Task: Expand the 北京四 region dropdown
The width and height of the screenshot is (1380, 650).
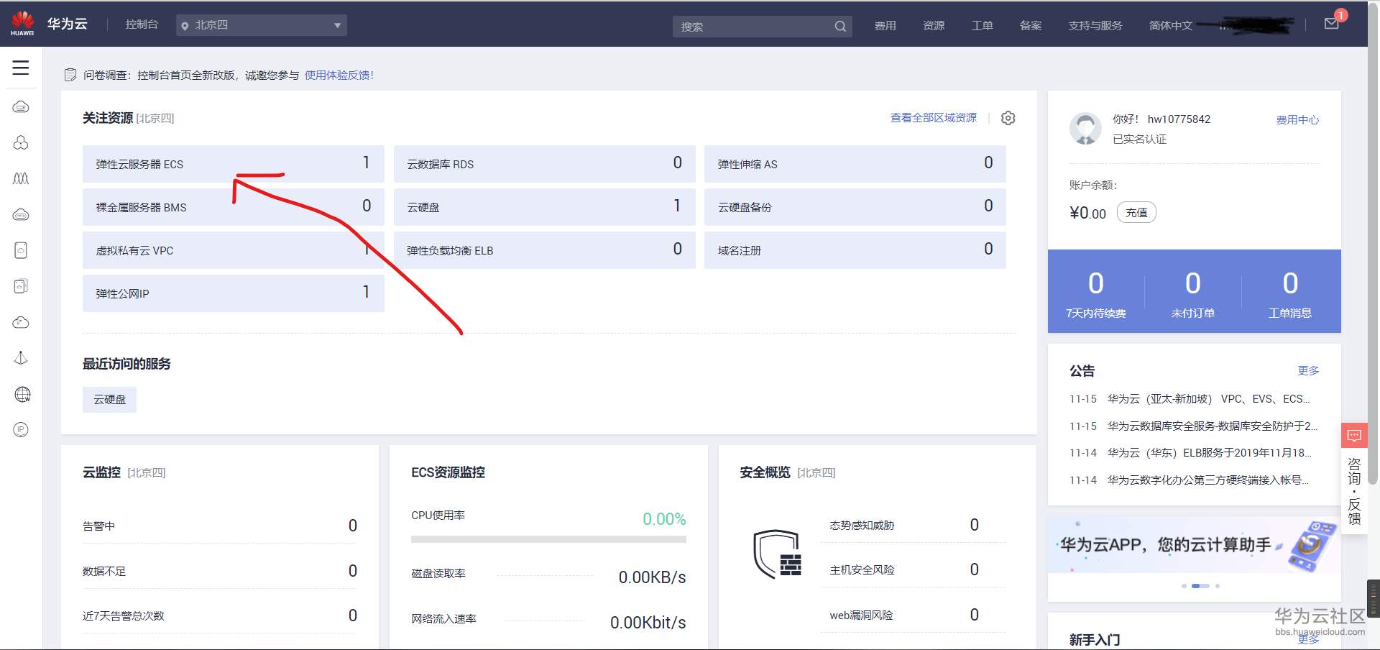Action: click(x=262, y=25)
